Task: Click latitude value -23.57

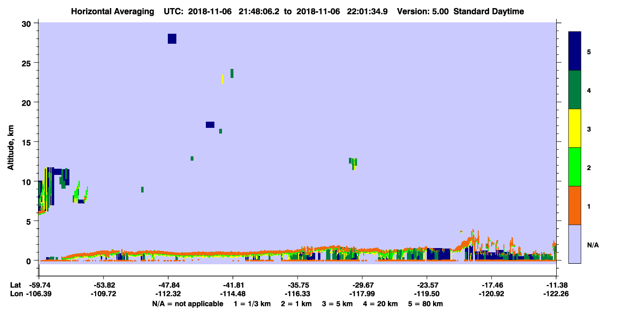Action: (427, 285)
